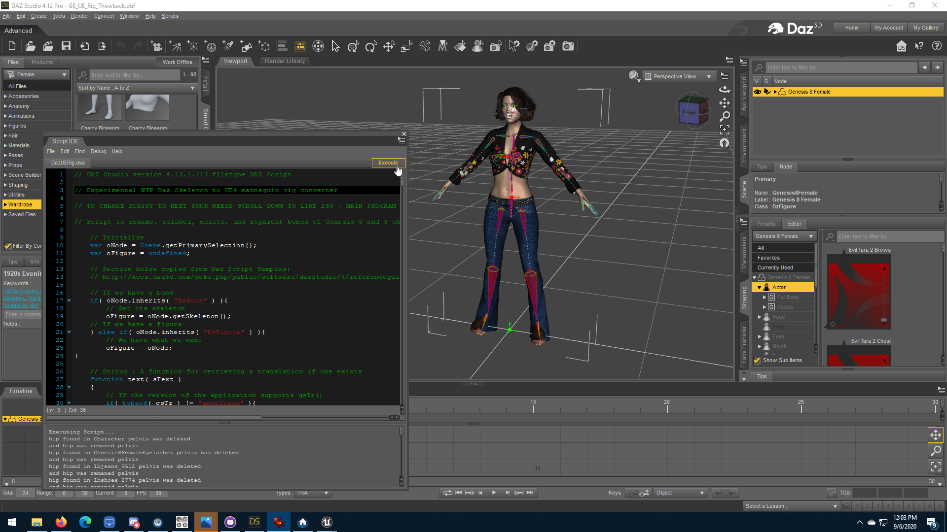Select the Translate move tool
This screenshot has width=947, height=532.
coord(389,46)
